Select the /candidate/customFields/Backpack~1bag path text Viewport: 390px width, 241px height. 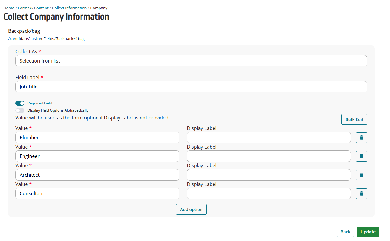(46, 39)
